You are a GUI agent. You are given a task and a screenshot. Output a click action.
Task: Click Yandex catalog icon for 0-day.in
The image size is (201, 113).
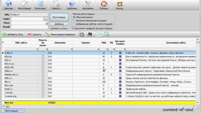coord(120,53)
